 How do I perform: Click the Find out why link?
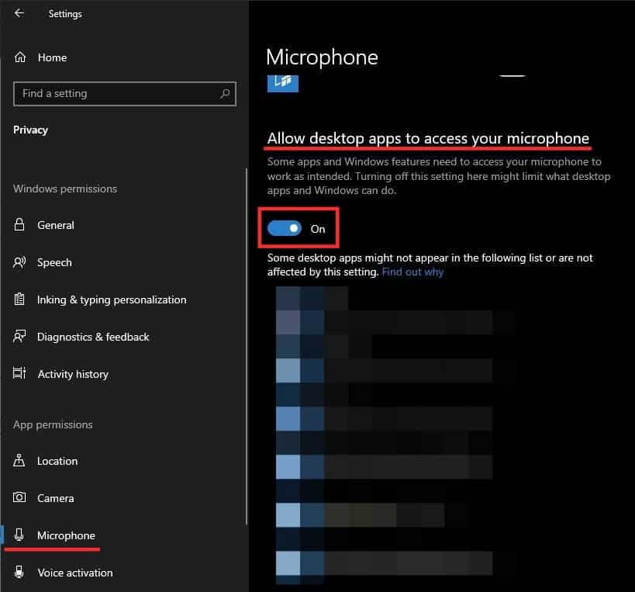[412, 272]
